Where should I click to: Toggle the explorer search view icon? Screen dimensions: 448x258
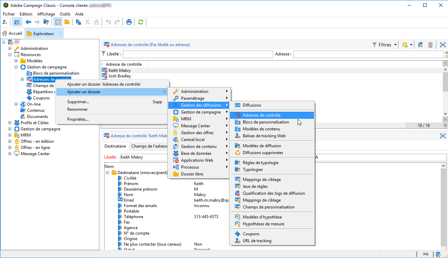(x=58, y=22)
